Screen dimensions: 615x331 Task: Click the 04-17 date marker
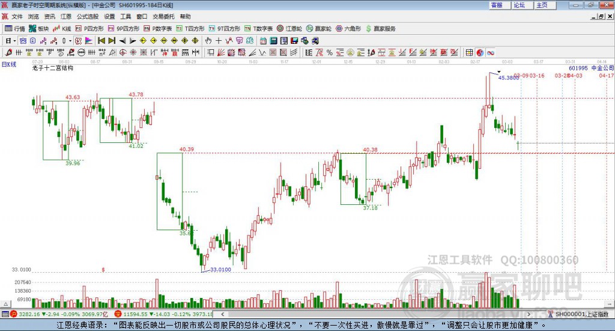coord(606,75)
